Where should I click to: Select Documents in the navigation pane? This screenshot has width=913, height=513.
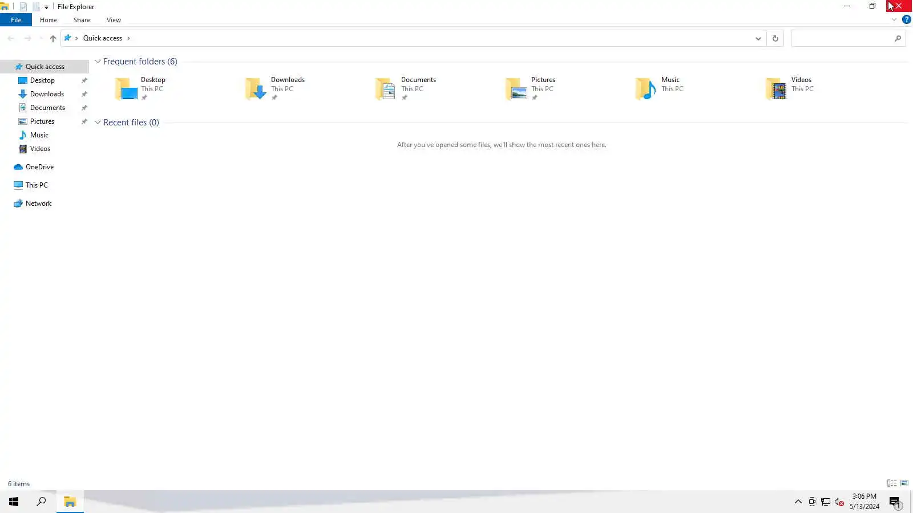[x=47, y=108]
